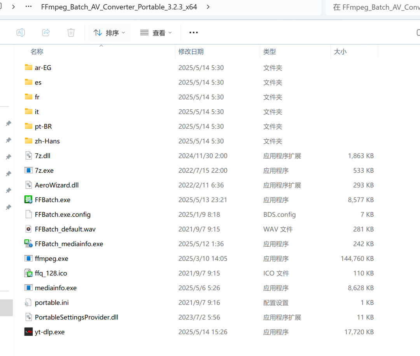Sort by the 类型 column header
This screenshot has height=356, width=420.
[x=269, y=51]
